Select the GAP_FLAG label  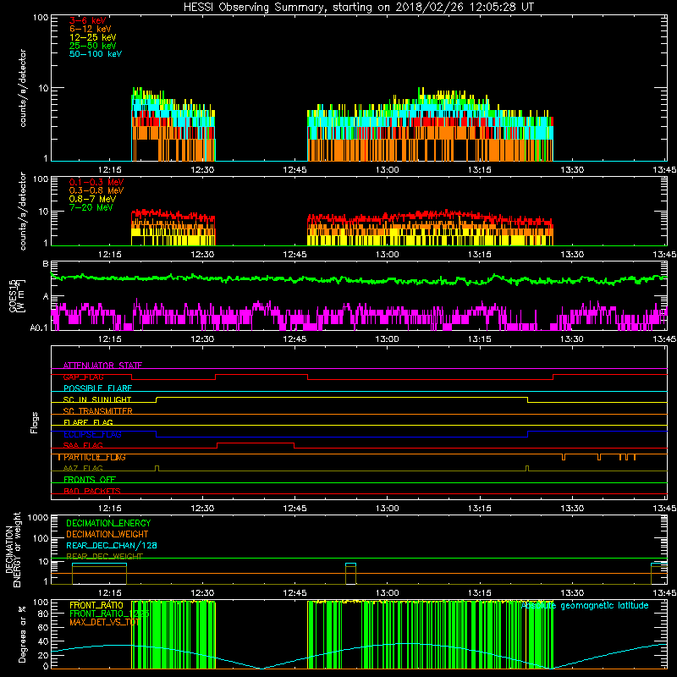click(83, 377)
